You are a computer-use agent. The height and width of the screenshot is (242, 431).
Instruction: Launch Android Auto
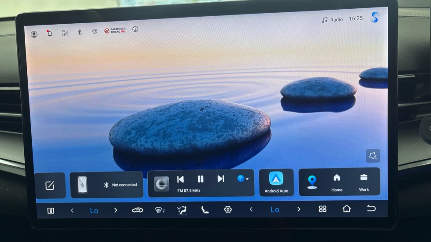276,183
